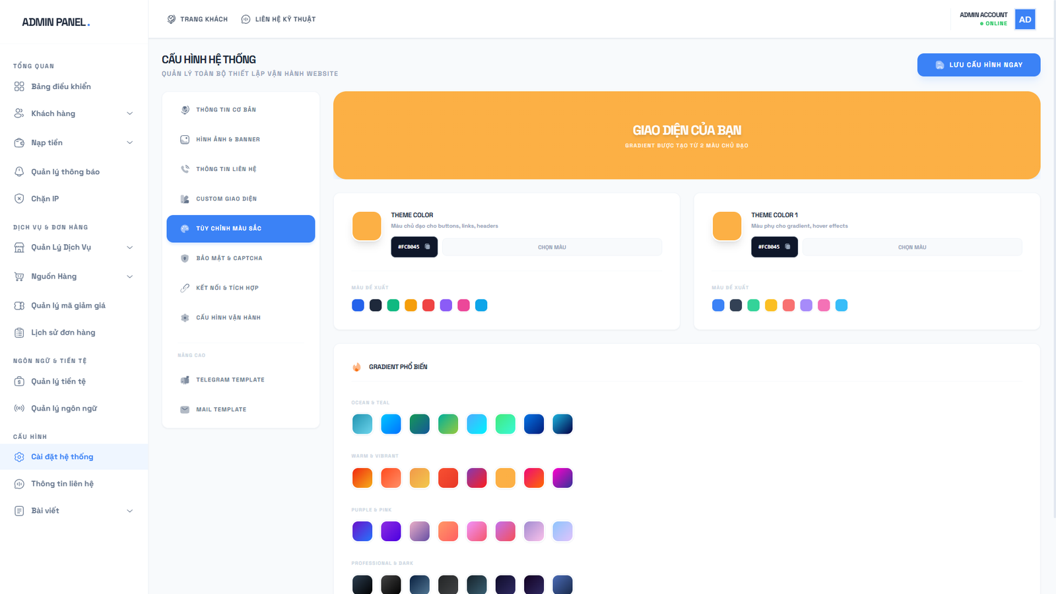Click the AD admin avatar icon
This screenshot has width=1056, height=594.
click(x=1024, y=20)
